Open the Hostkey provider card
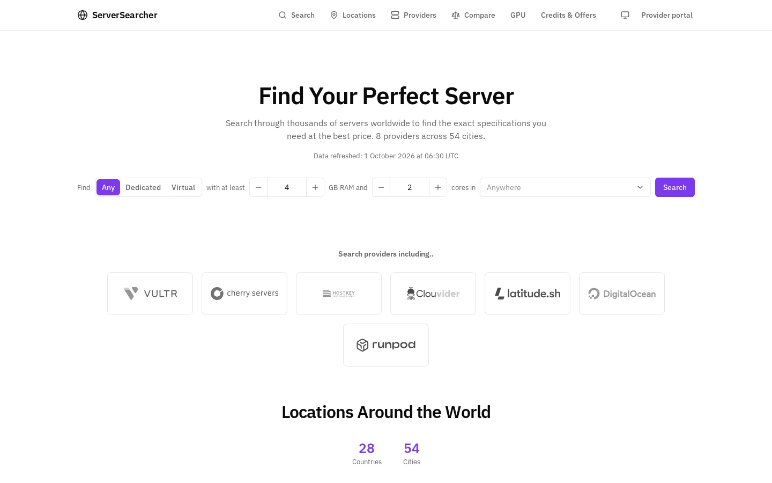 click(339, 294)
